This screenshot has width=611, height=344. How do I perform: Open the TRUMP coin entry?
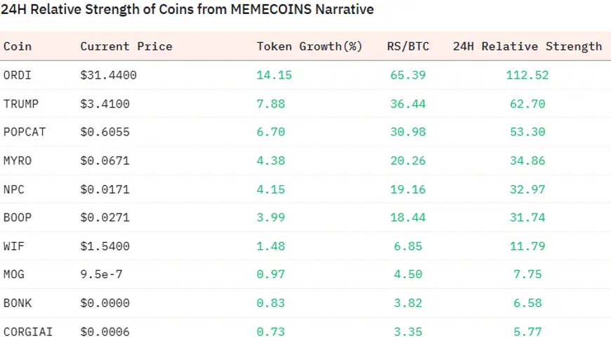[x=21, y=104]
